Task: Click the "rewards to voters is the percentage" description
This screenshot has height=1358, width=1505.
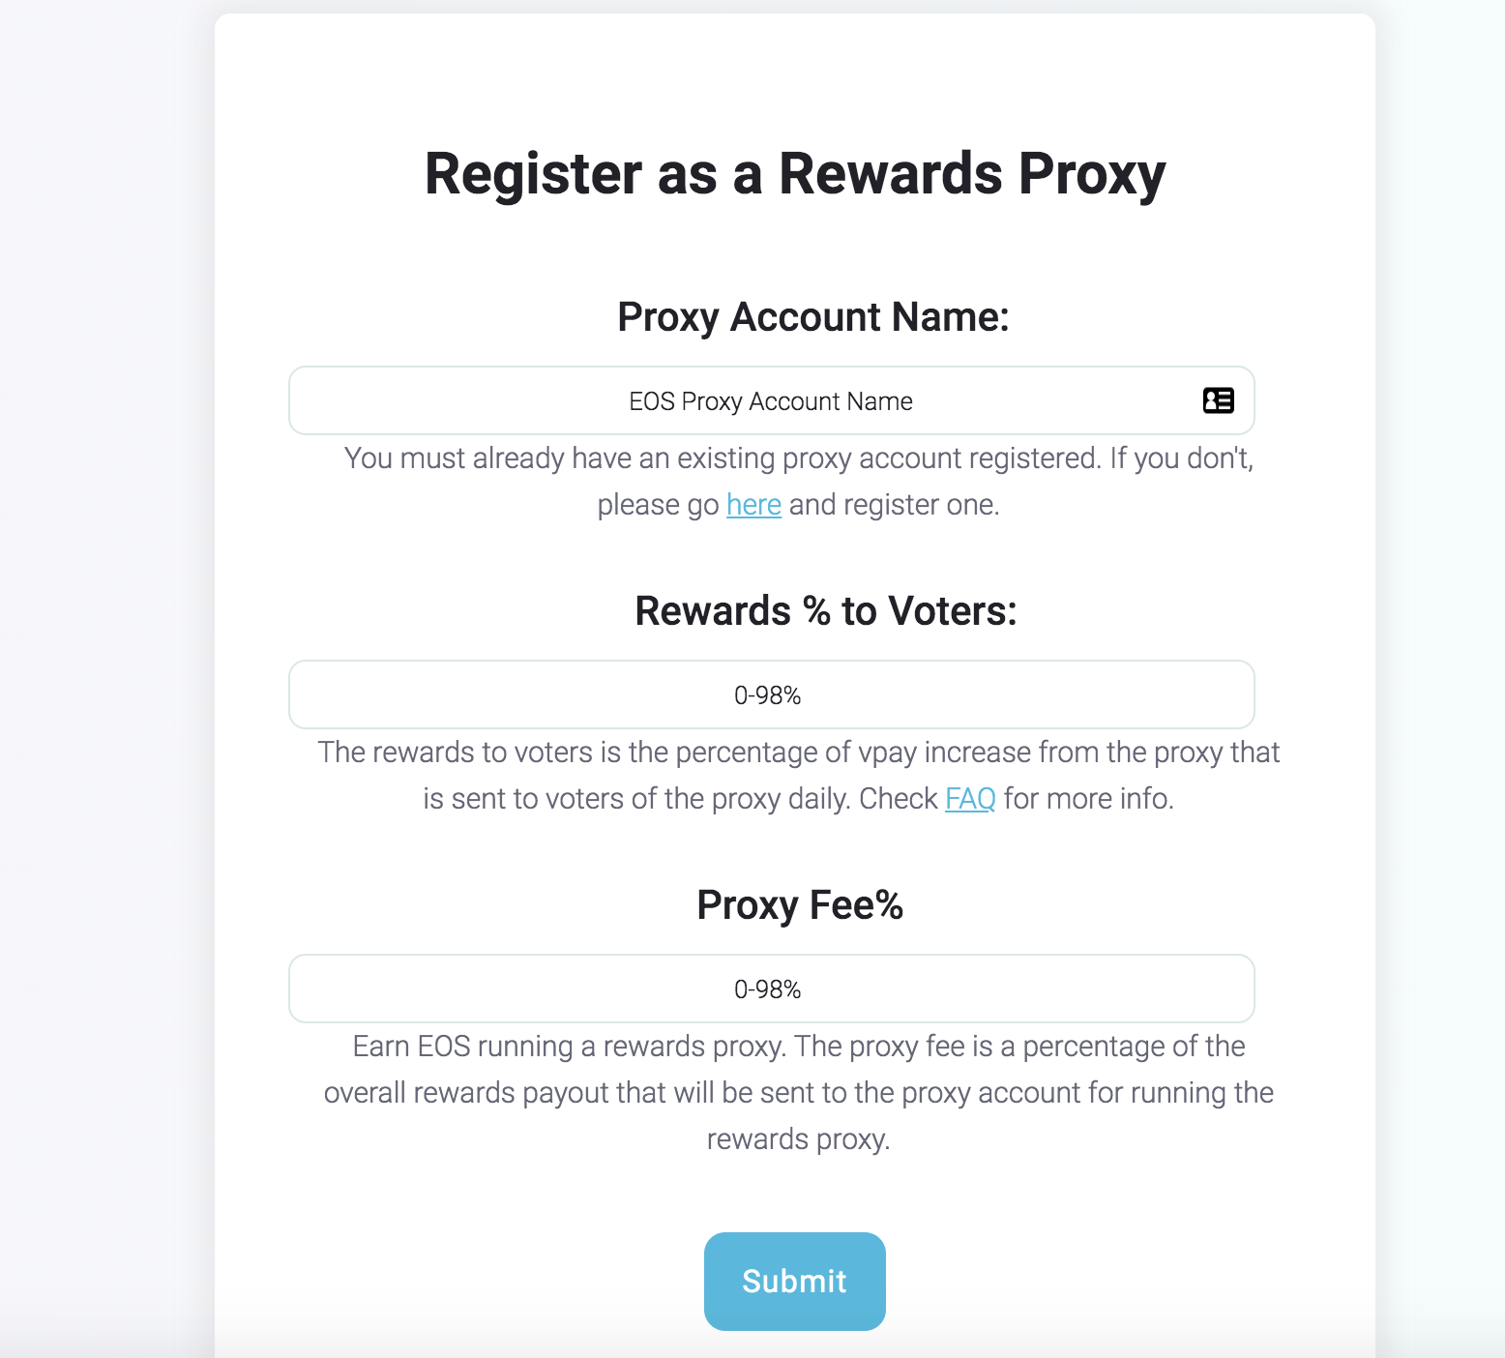Action: pyautogui.click(x=798, y=753)
